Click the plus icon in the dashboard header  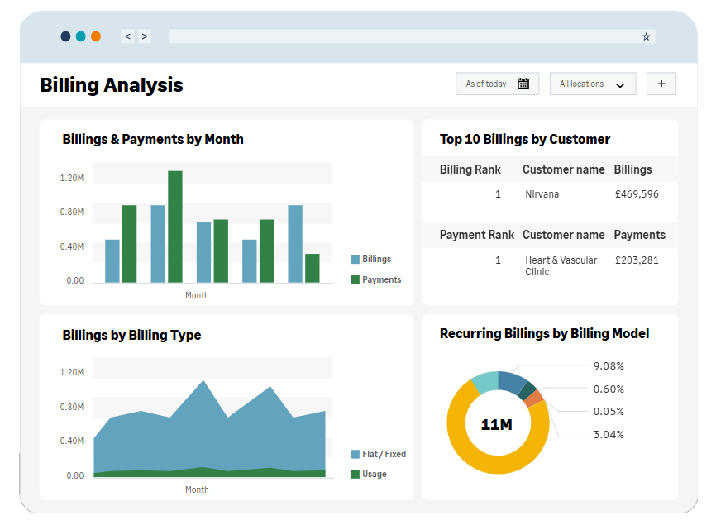[661, 84]
